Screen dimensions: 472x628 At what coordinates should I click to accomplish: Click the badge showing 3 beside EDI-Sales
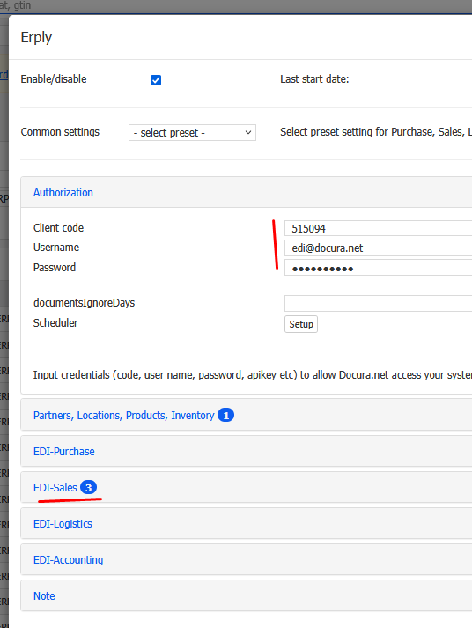(x=88, y=487)
